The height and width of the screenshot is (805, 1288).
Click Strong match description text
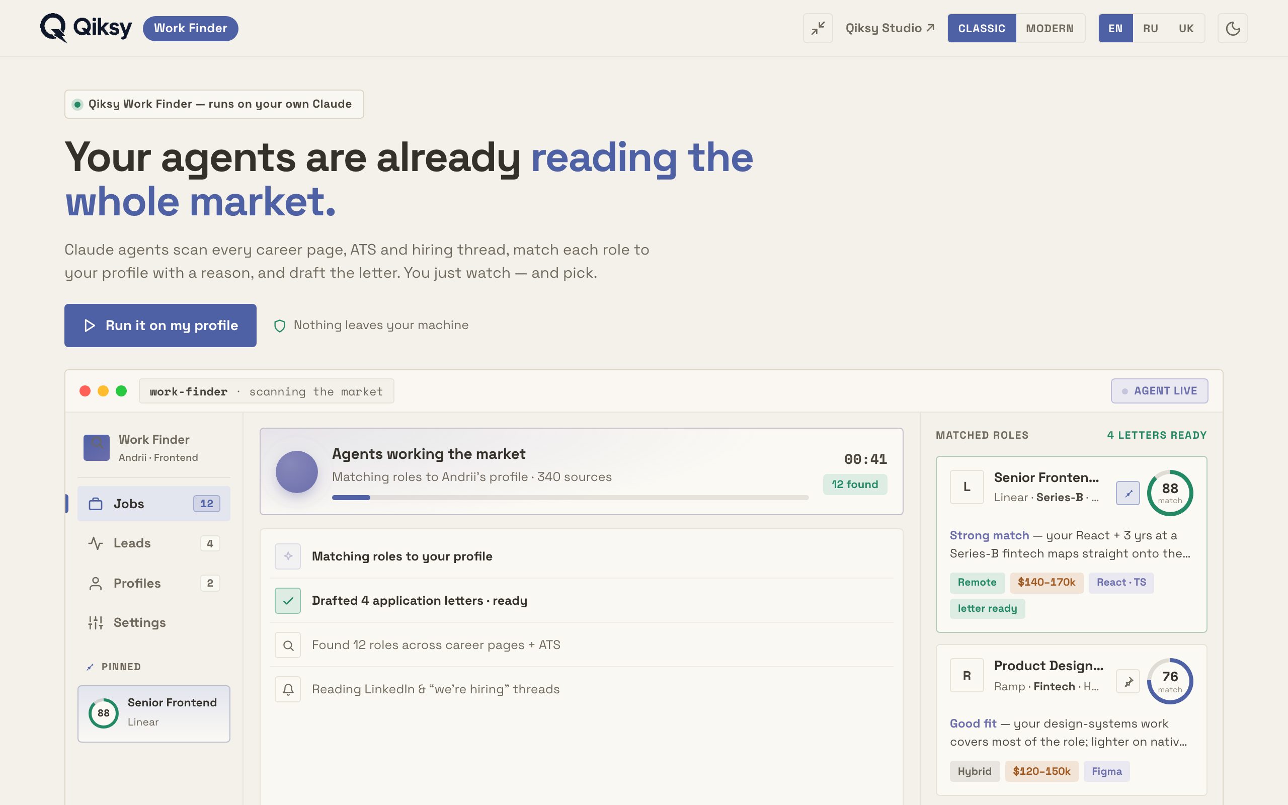click(x=1070, y=545)
